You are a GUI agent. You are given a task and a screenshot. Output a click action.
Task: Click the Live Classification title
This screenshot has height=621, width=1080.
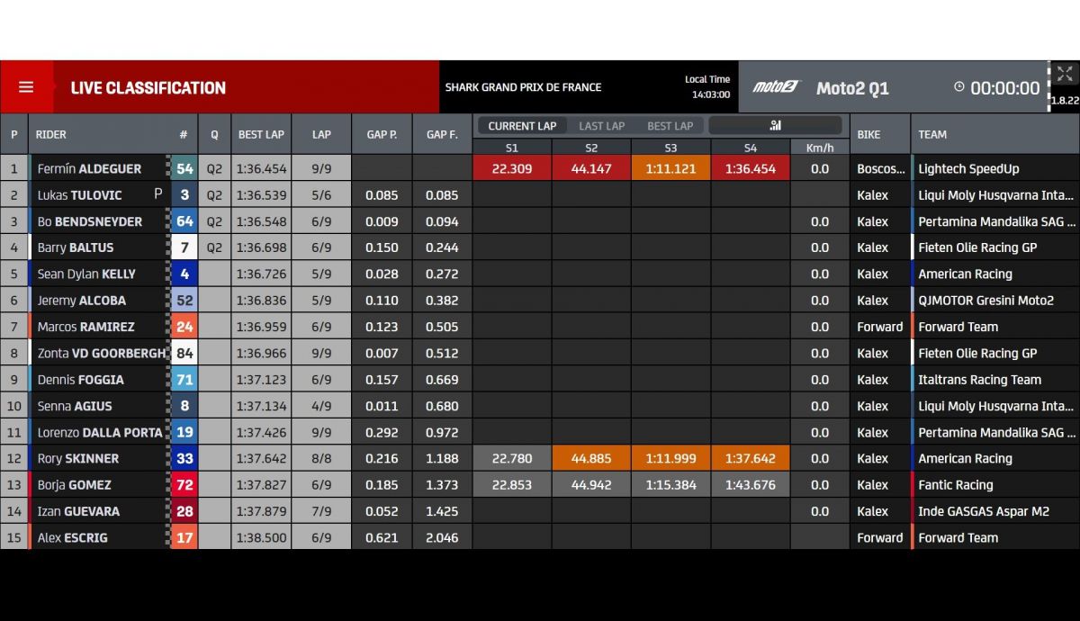[x=148, y=88]
